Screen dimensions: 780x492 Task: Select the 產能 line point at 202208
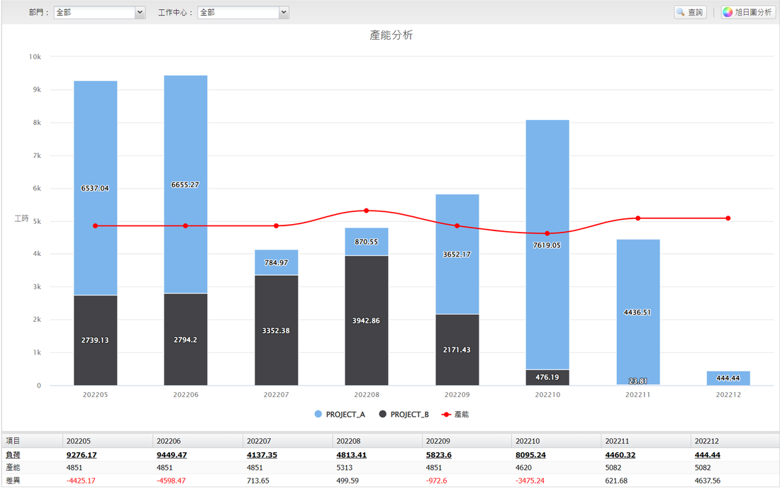[x=367, y=211]
